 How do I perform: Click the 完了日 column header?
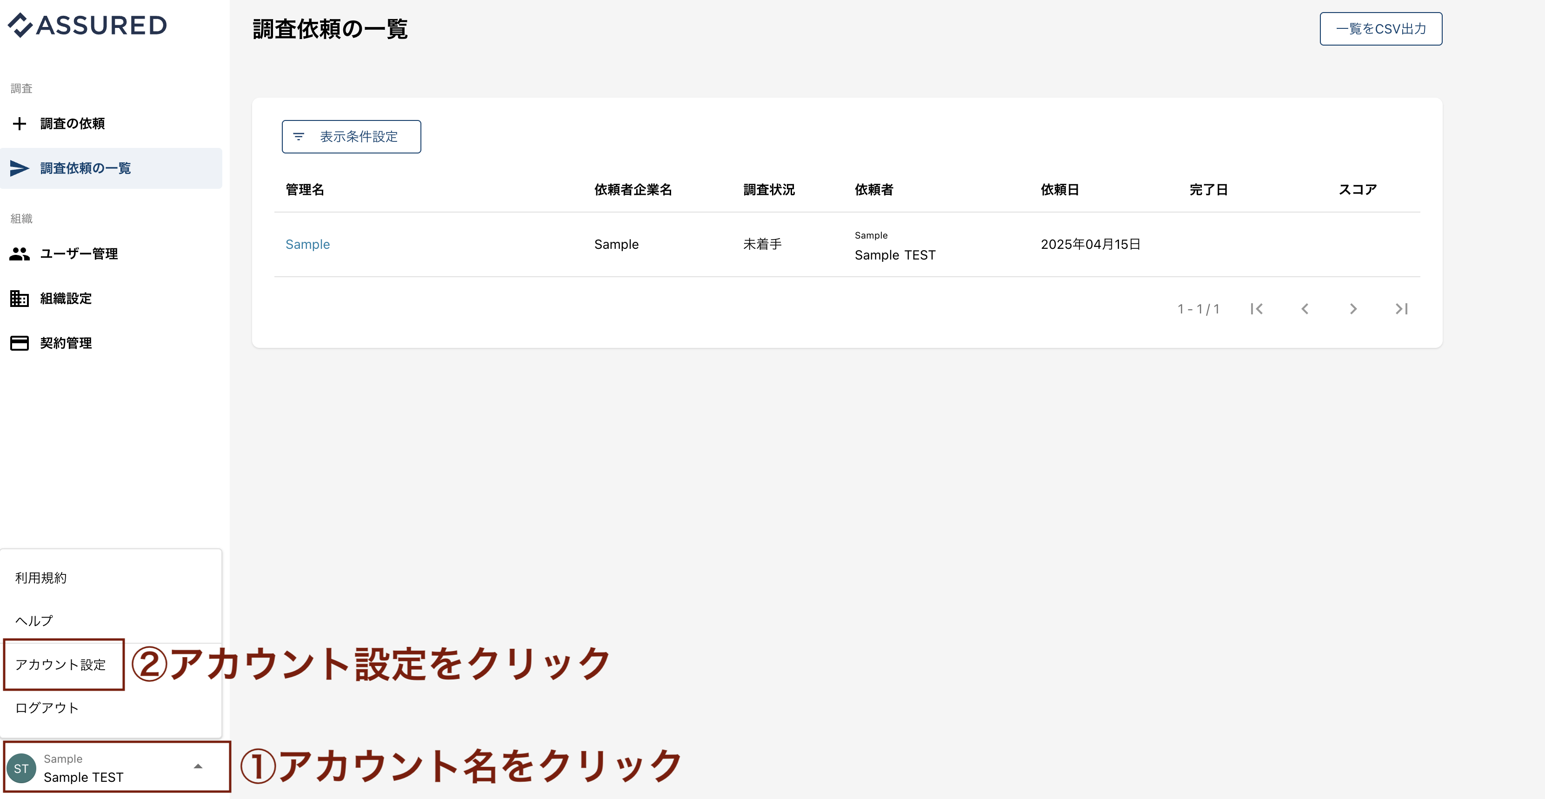pos(1209,190)
